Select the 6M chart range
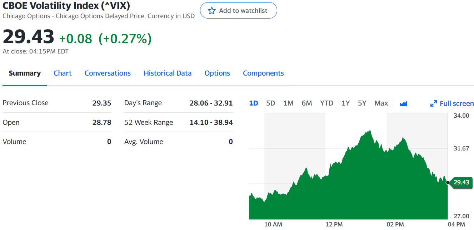The image size is (474, 230). point(307,103)
